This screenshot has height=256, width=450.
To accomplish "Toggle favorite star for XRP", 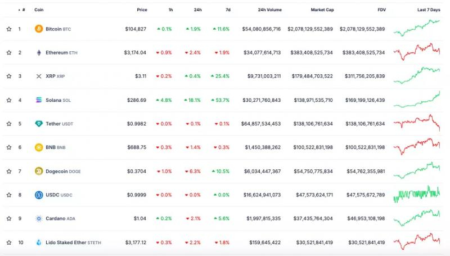I will pyautogui.click(x=9, y=76).
